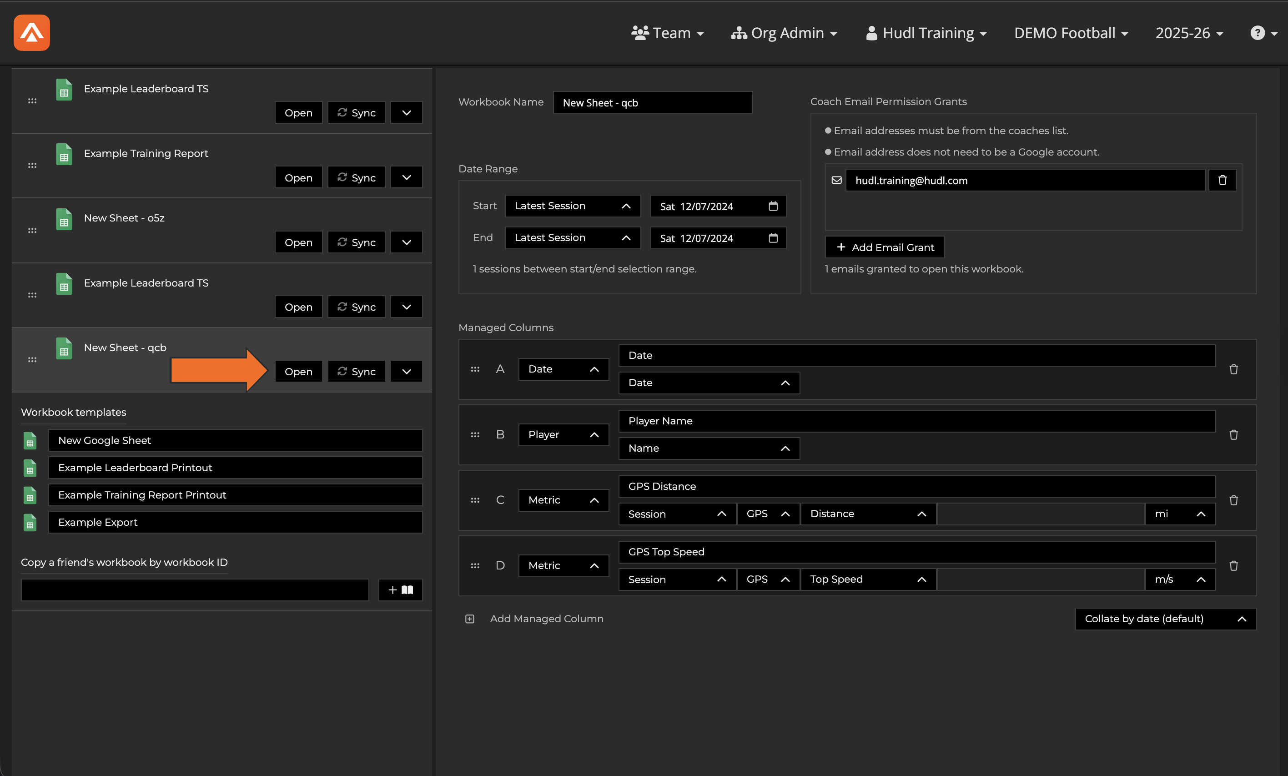The image size is (1288, 776).
Task: Open the End date calendar picker icon
Action: [773, 238]
